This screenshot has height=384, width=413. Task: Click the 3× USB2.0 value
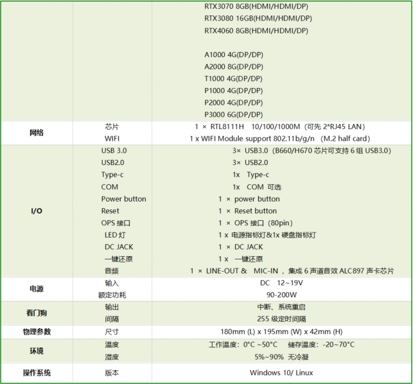(250, 162)
